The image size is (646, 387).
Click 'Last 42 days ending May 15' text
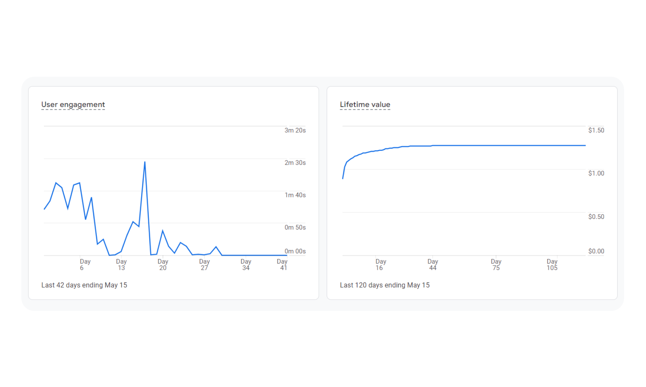(84, 285)
